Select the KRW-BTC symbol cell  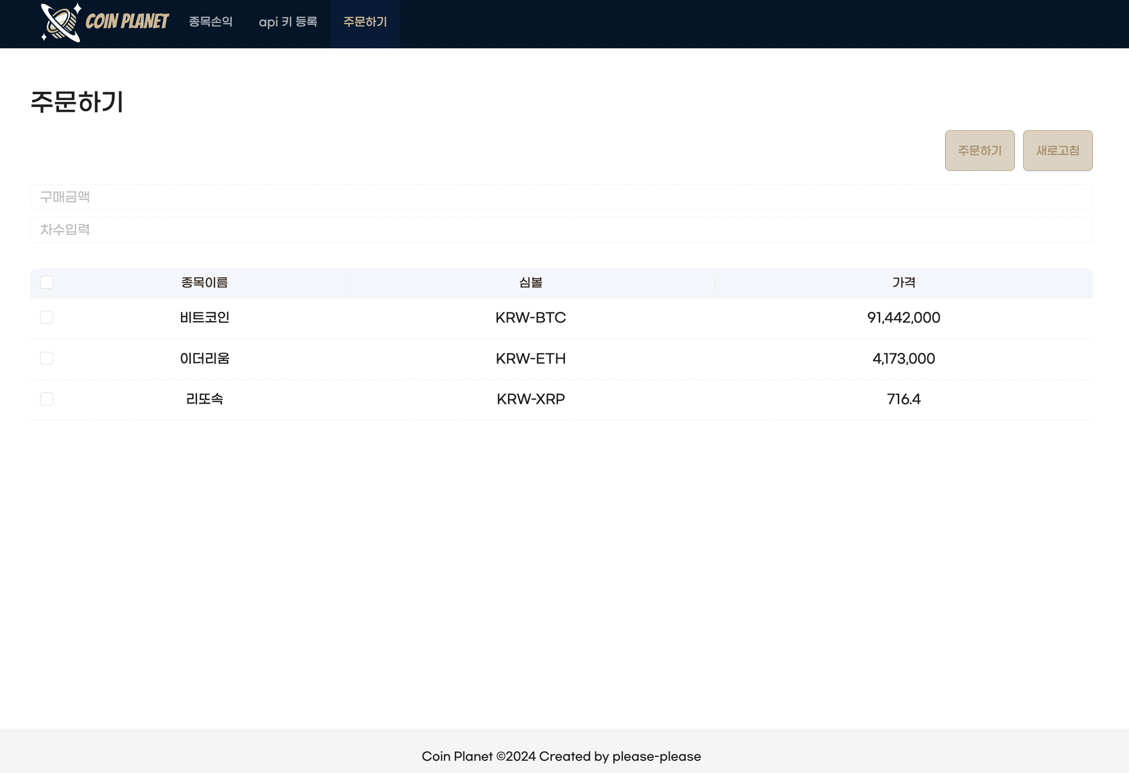click(x=530, y=318)
